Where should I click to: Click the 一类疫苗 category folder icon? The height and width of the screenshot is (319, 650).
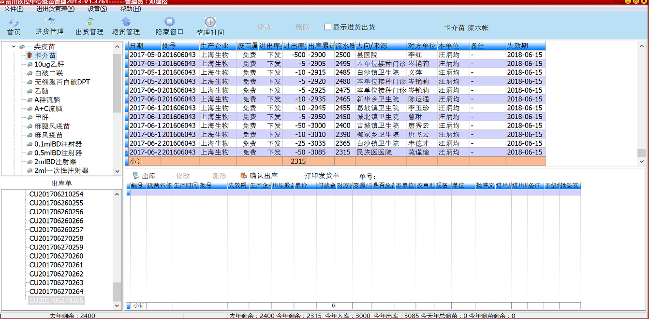[x=21, y=47]
